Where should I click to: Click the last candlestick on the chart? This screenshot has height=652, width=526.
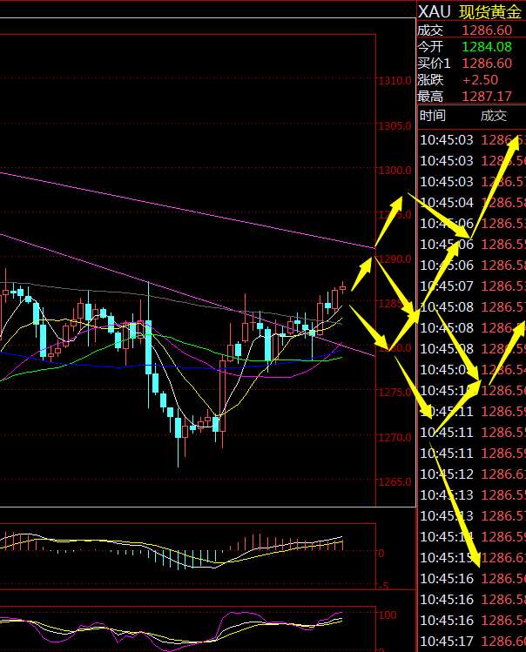[343, 287]
